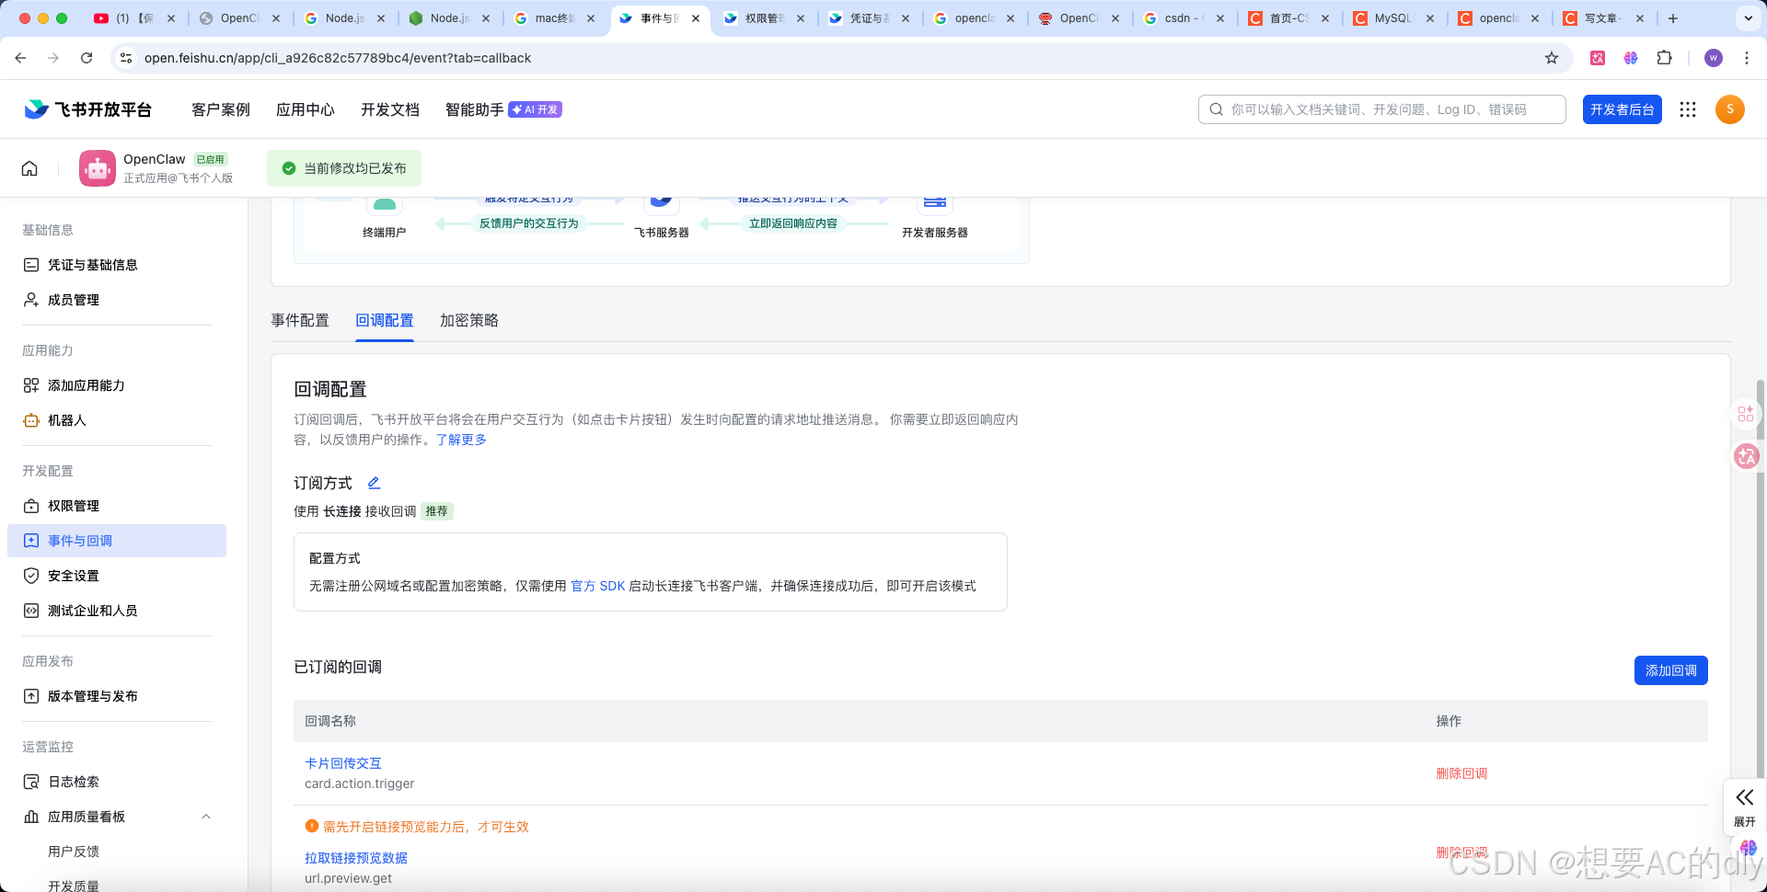Image resolution: width=1767 pixels, height=892 pixels.
Task: Click the 推荐 tag beside 长连接
Action: [437, 511]
